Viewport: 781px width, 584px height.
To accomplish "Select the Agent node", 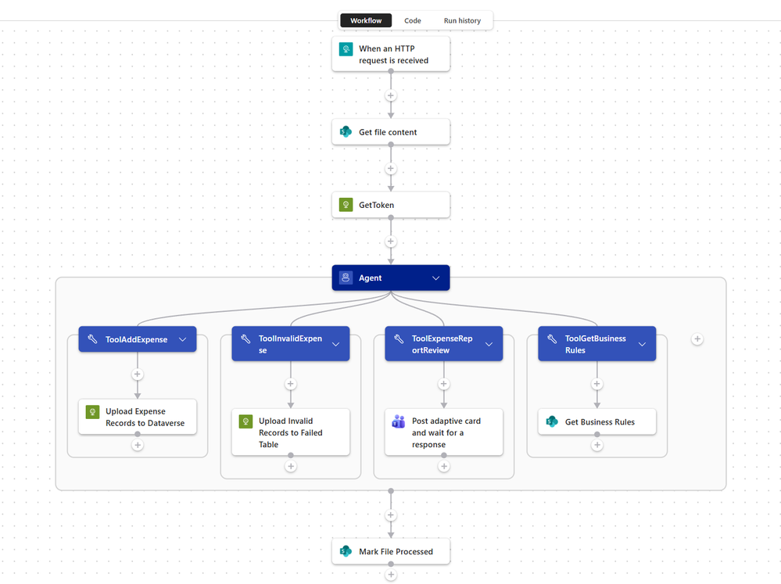I will [391, 278].
